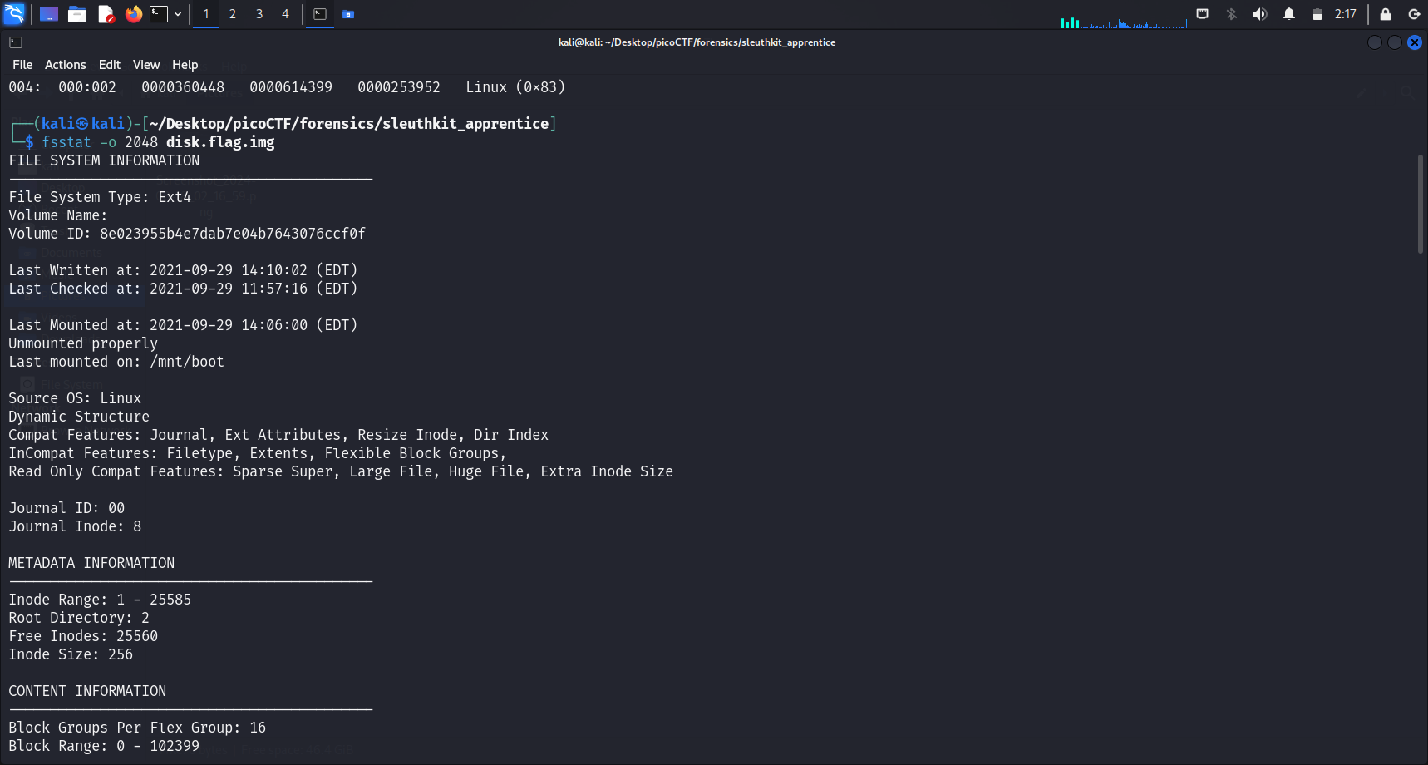Open the Kali applications menu
Screen dimensions: 1428x765
pos(14,14)
